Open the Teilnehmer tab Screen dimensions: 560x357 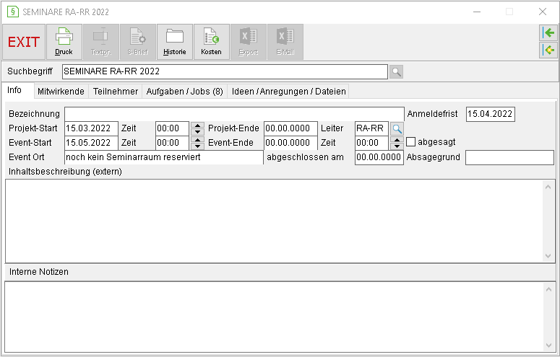coord(116,92)
